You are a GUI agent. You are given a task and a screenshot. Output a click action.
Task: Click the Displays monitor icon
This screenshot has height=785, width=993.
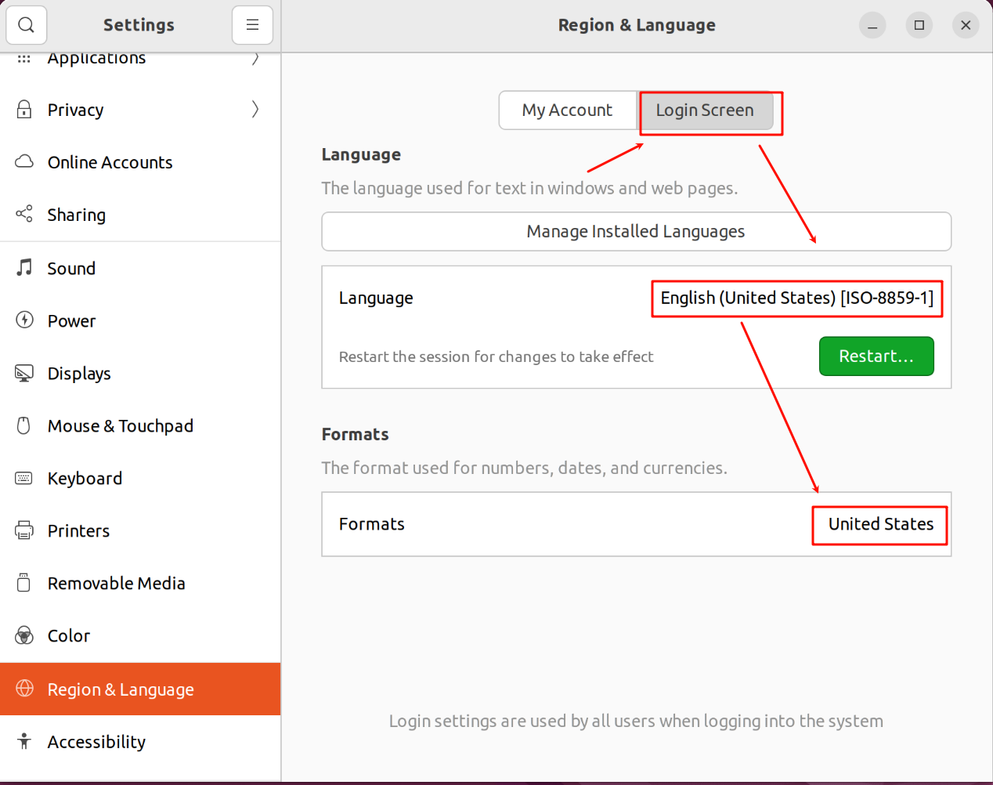24,373
